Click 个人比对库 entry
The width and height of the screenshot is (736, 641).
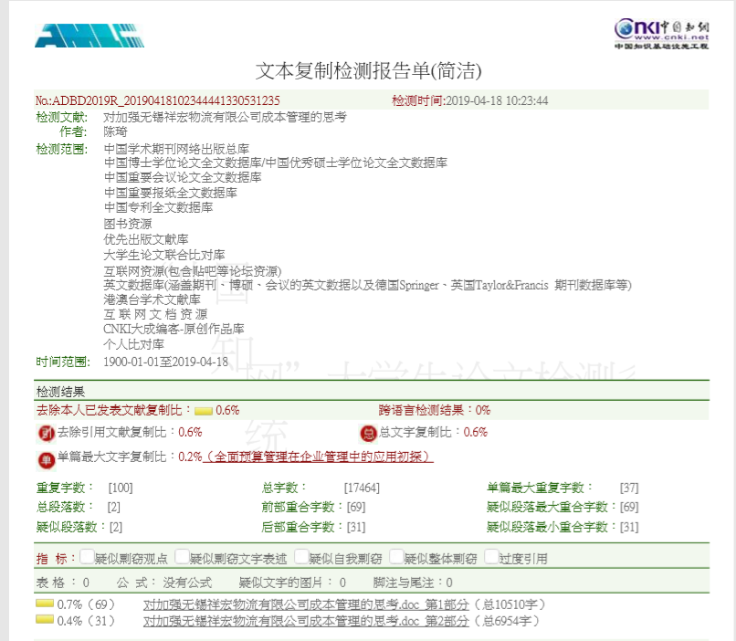click(x=133, y=344)
